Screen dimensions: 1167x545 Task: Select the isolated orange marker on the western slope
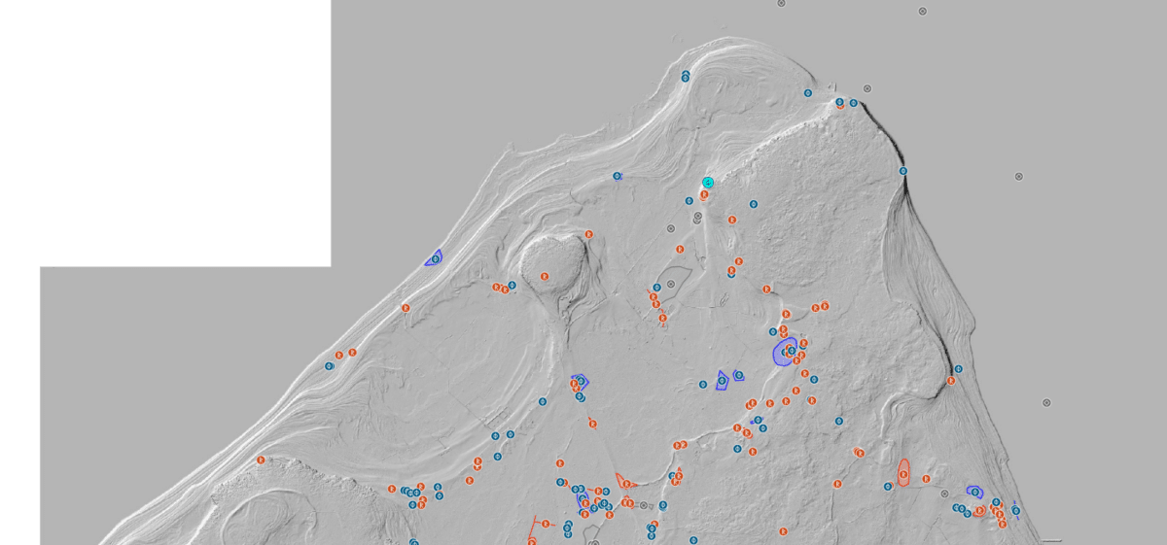tap(406, 308)
